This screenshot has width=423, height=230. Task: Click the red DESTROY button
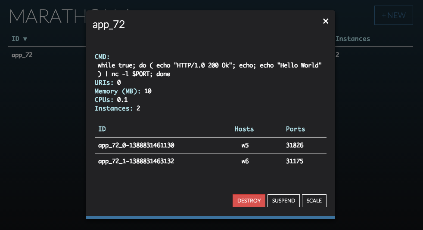pyautogui.click(x=249, y=201)
